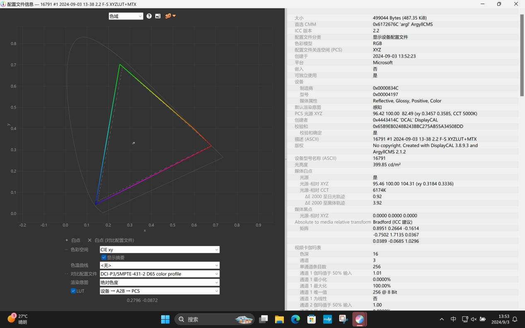Screen dimensions: 525x328
Task: Uncheck the 显示摘要 checkbox
Action: pyautogui.click(x=104, y=258)
